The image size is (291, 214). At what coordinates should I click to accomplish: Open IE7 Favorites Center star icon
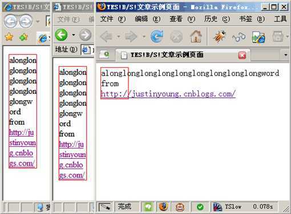(x=9, y=37)
